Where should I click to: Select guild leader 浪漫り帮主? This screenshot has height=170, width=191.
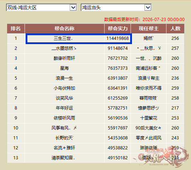click(148, 78)
